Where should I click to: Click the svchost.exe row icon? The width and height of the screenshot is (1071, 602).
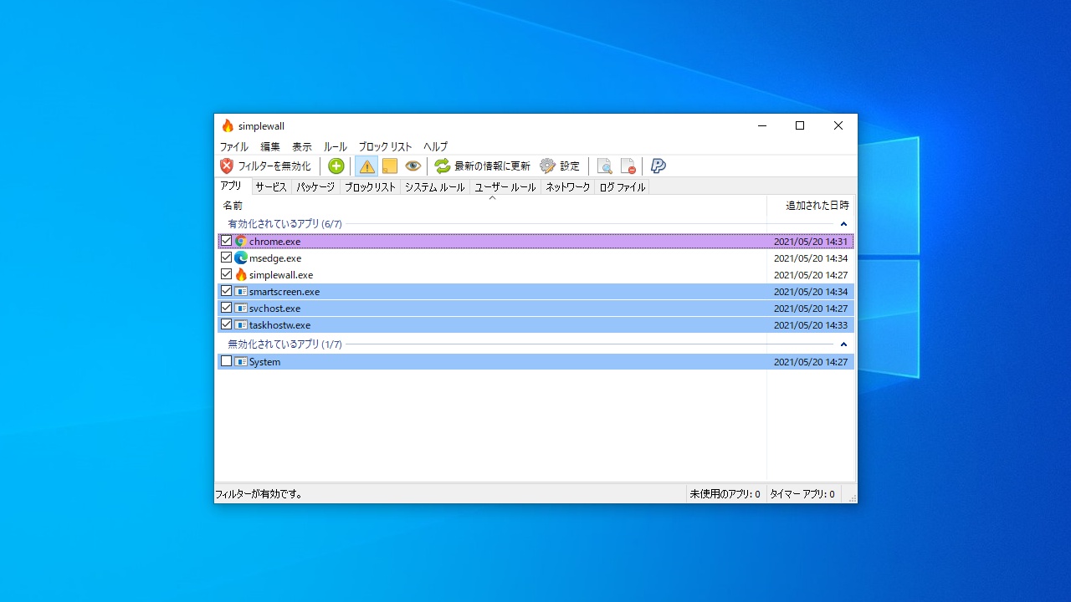241,309
